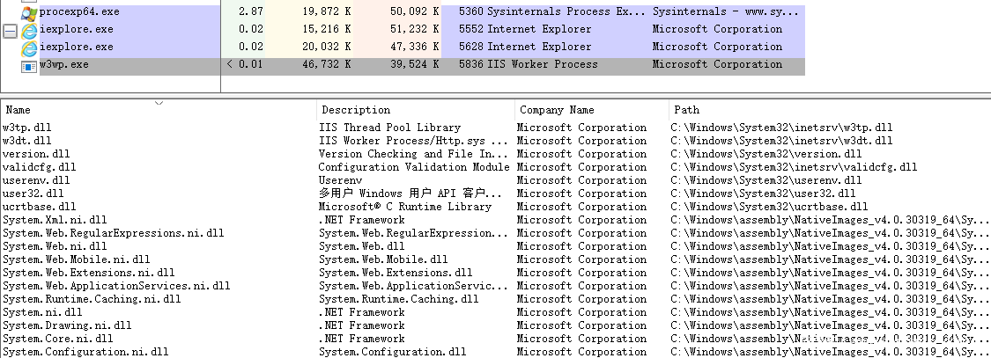Click the user32.dll path cell

pyautogui.click(x=763, y=194)
